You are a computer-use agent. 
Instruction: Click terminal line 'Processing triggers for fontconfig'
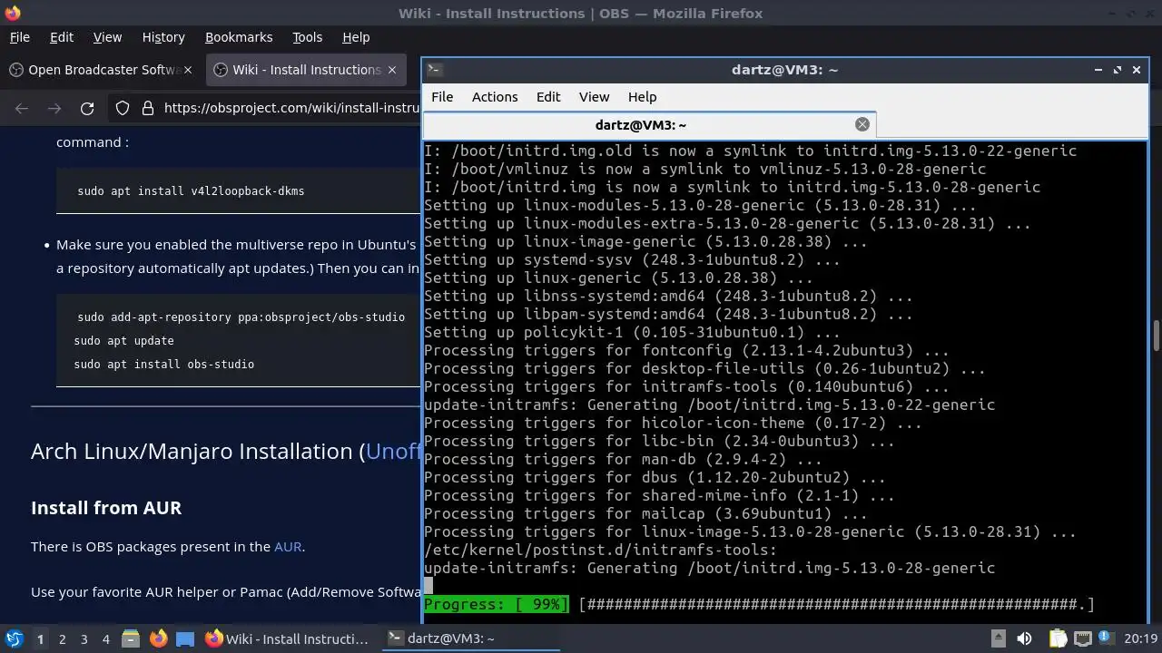(686, 350)
